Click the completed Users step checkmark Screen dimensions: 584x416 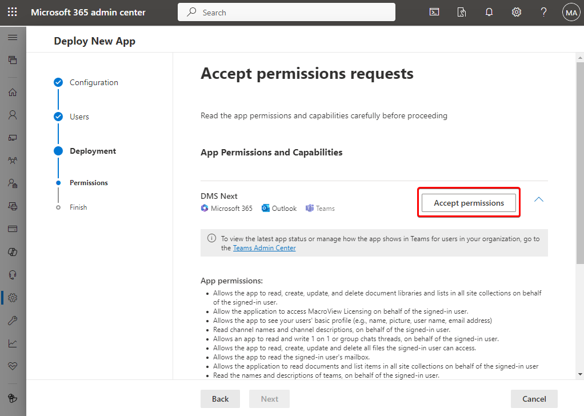(x=58, y=116)
